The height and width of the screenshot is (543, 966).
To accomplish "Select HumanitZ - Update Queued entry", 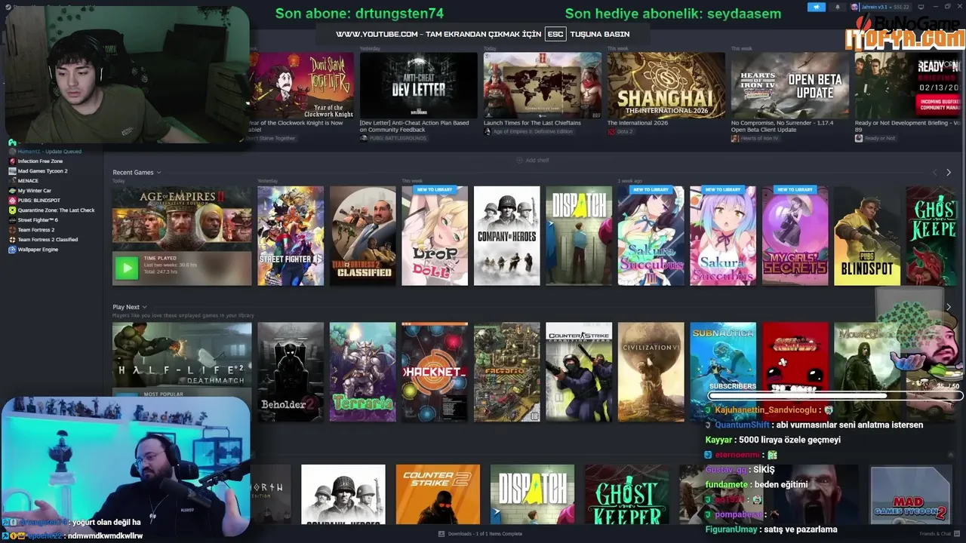I will (49, 152).
